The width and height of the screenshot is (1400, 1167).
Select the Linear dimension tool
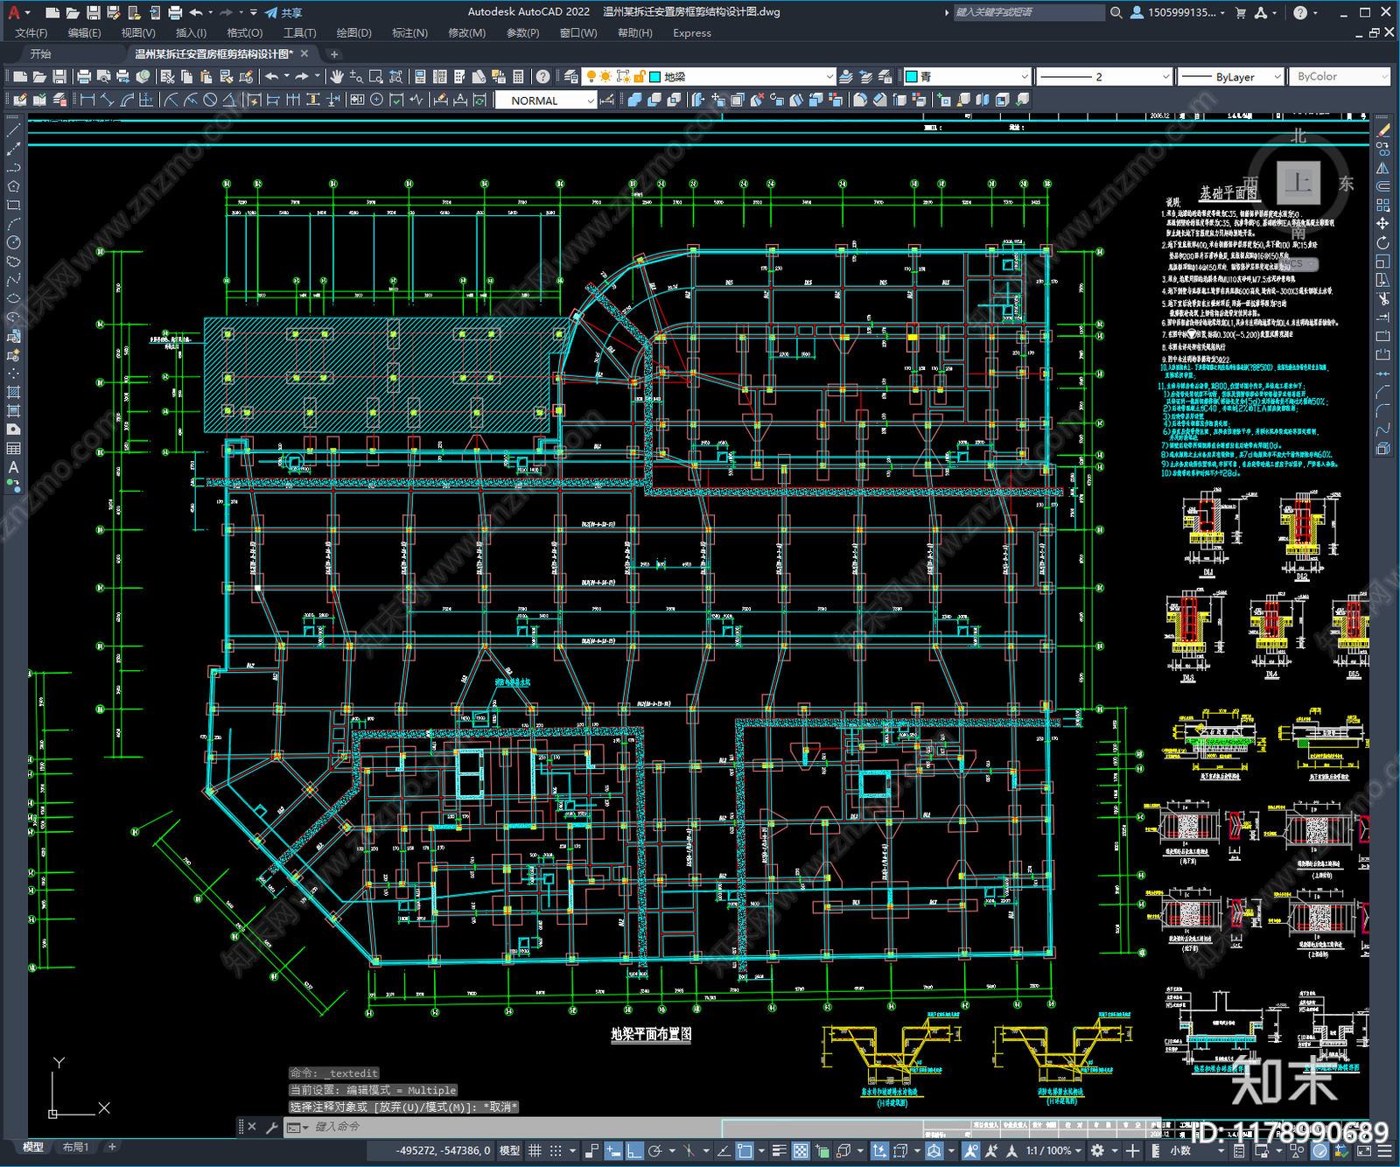point(87,100)
